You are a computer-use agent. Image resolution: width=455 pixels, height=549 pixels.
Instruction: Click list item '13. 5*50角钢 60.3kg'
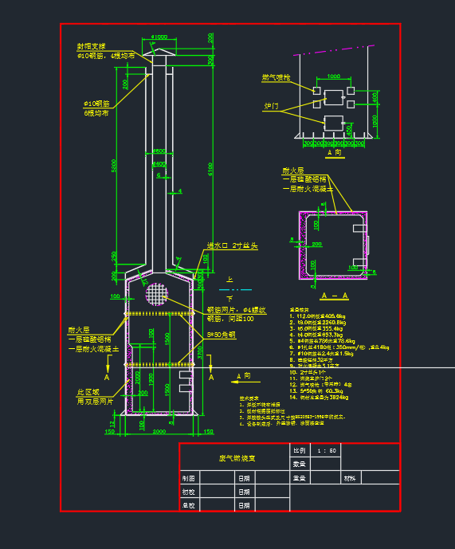point(316,391)
